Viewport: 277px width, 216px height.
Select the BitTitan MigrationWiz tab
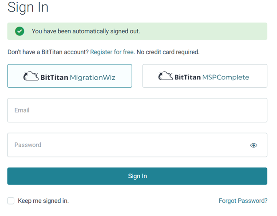coord(70,76)
